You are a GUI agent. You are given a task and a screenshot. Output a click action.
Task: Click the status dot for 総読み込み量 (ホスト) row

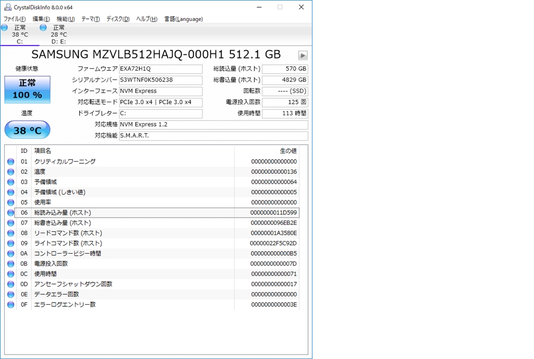coord(11,213)
